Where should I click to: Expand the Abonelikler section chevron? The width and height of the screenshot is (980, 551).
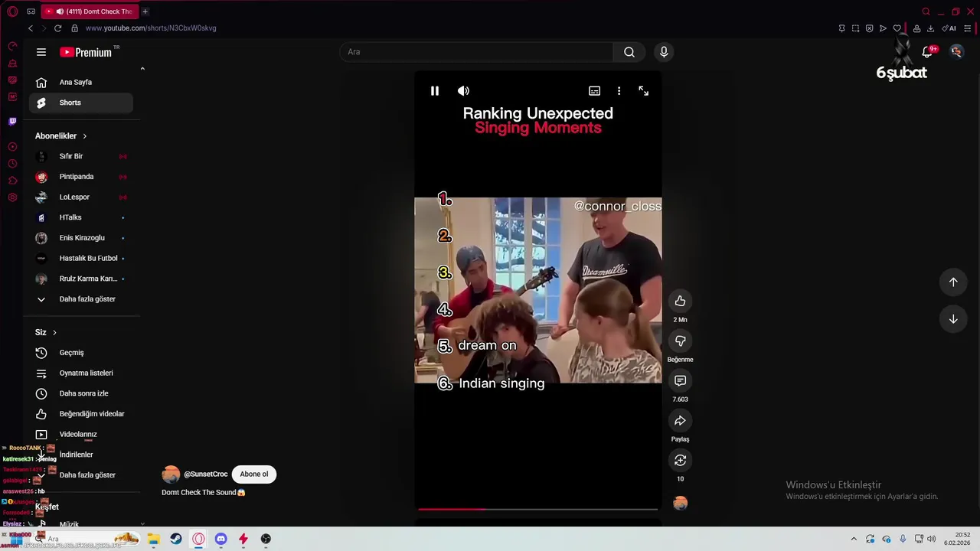click(84, 136)
